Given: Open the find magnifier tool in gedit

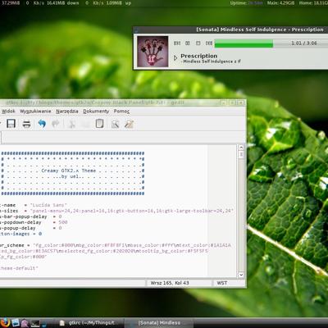Looking at the screenshot, I should pyautogui.click(x=115, y=124).
